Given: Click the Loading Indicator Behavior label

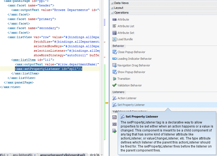Looking at the screenshot, I should pyautogui.click(x=134, y=59).
